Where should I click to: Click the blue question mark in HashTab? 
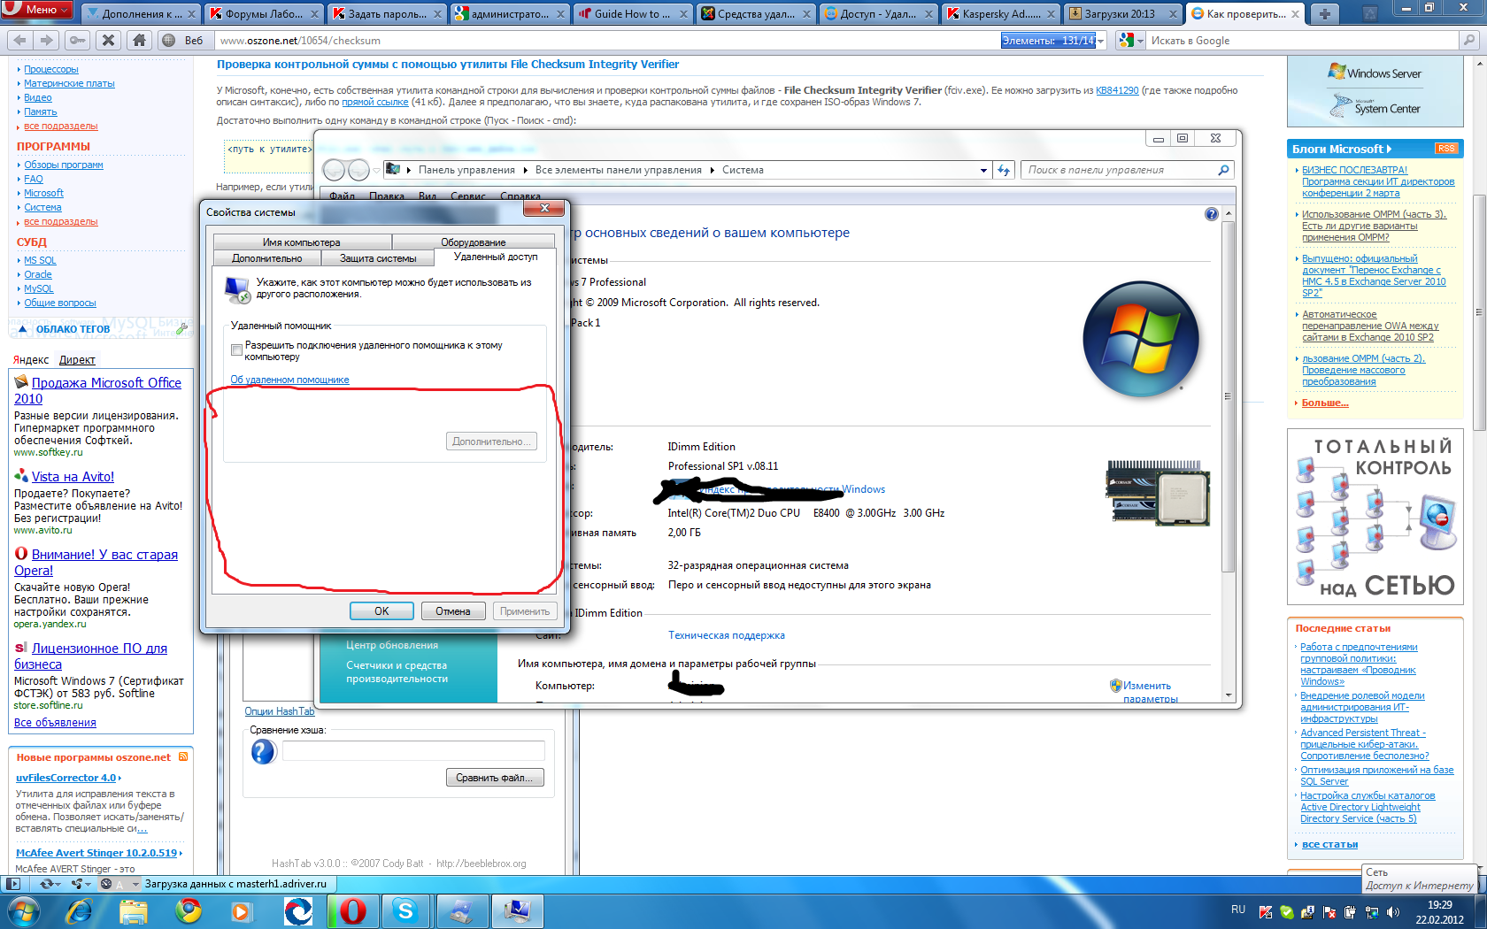(x=263, y=751)
